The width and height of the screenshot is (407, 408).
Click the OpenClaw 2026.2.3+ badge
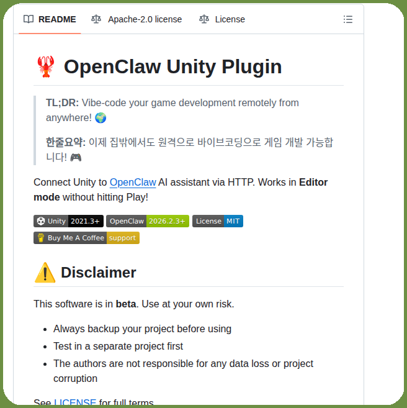tap(148, 221)
